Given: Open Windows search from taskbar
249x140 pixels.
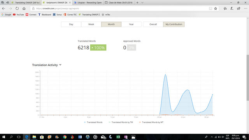Looking at the screenshot, I should click(x=11, y=137).
